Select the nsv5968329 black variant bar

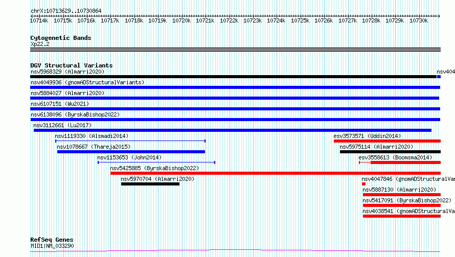tap(233, 77)
